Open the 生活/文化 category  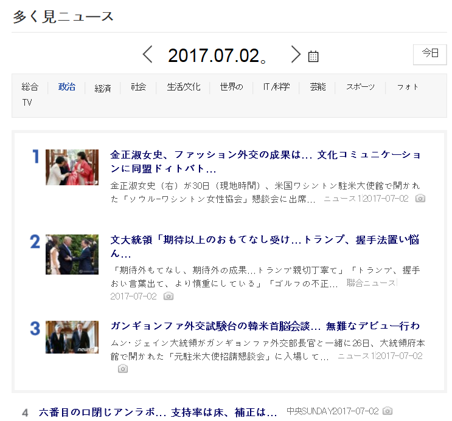[x=184, y=87]
